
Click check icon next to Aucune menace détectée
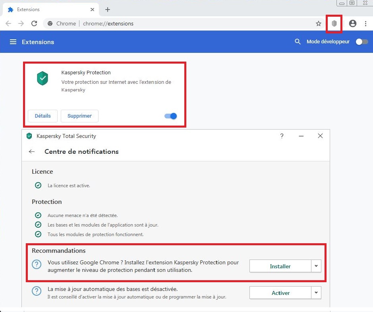tap(38, 215)
